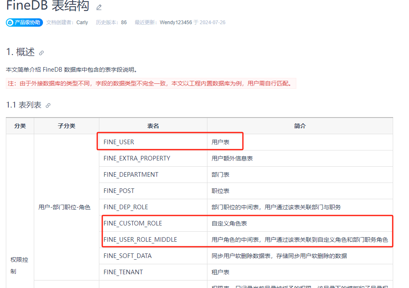Screen dimensions: 409x288
Task: Click the anchor link icon next to 表列表
Action: (x=48, y=105)
